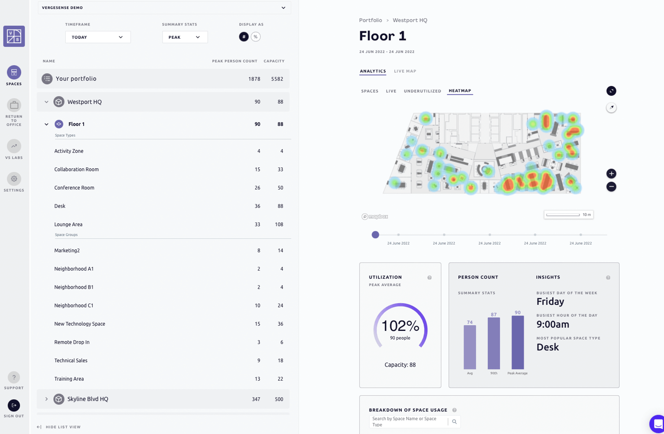This screenshot has height=434, width=664.
Task: Open the chat widget in the corner
Action: tap(657, 423)
